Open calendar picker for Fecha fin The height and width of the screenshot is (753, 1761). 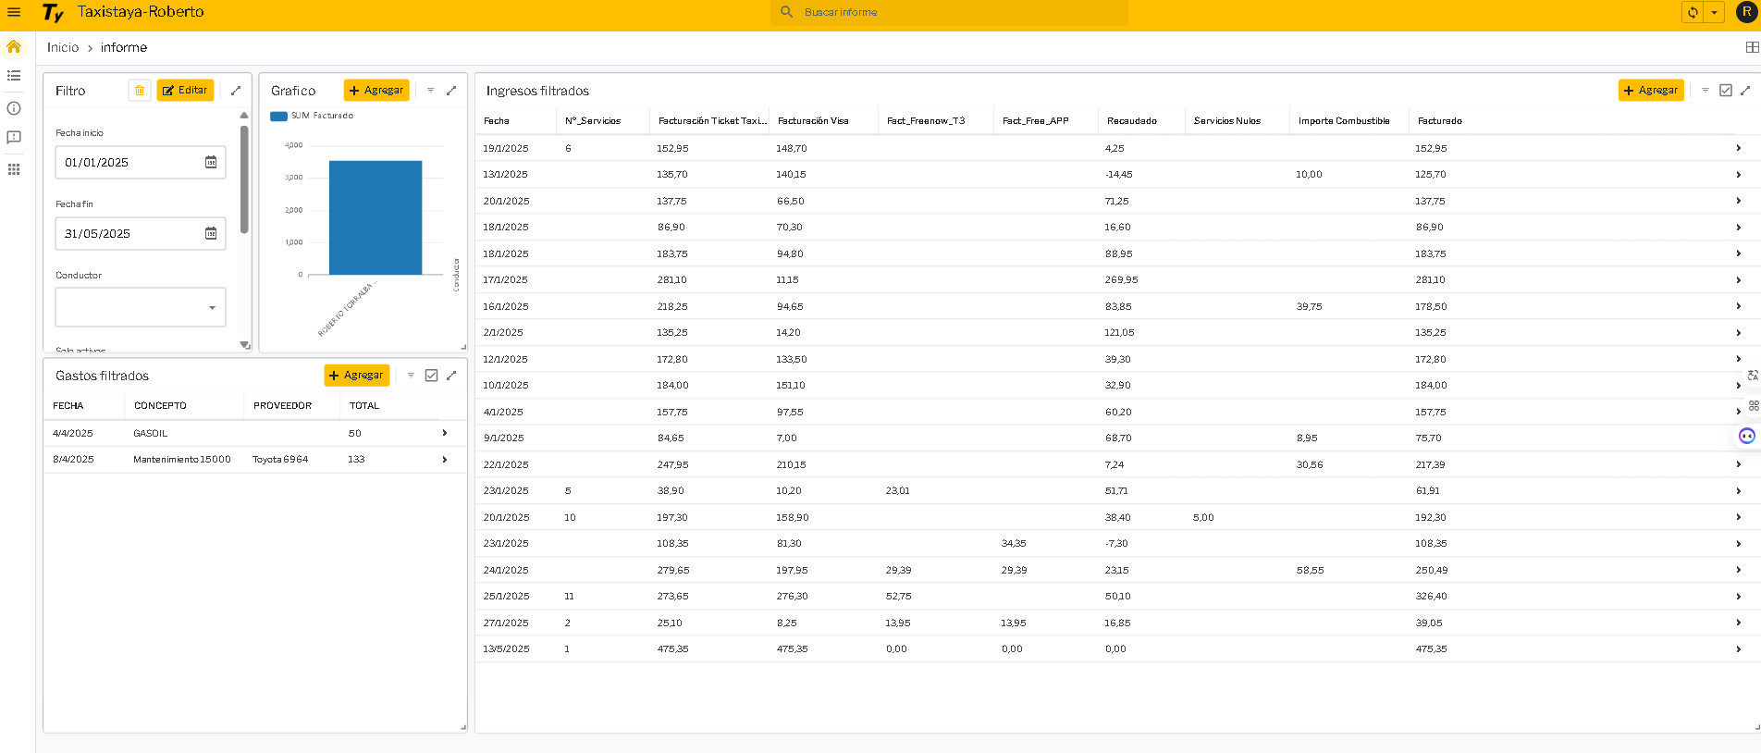tap(211, 233)
